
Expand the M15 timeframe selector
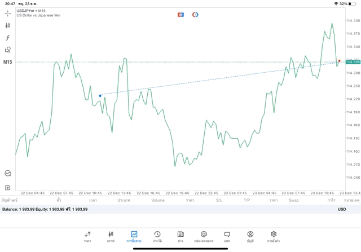(x=8, y=62)
